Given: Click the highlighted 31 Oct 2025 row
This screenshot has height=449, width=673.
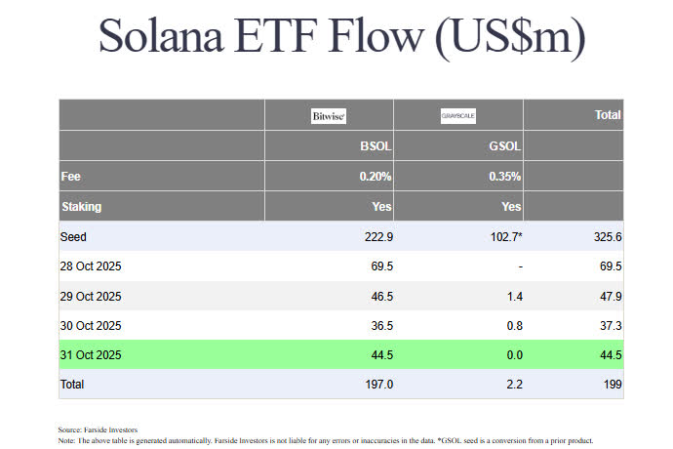Looking at the screenshot, I should [90, 355].
